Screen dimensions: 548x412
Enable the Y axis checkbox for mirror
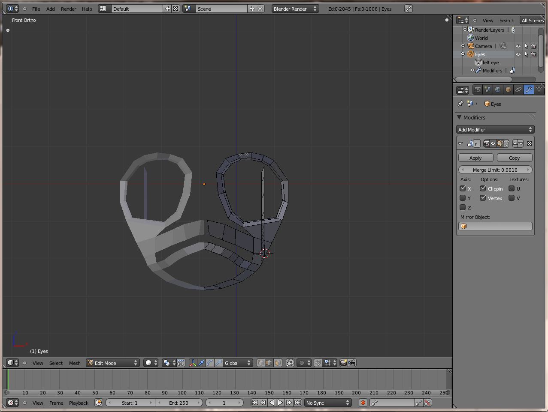coord(463,198)
